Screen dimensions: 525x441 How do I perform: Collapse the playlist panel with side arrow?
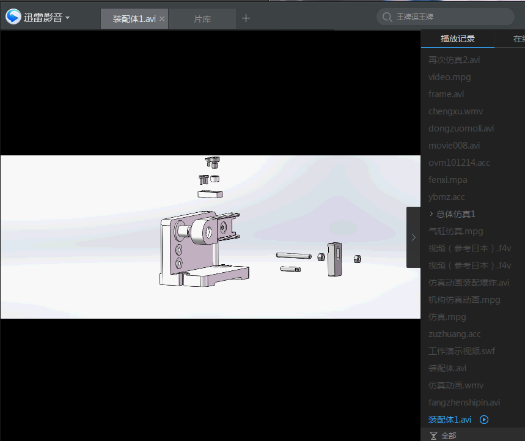414,237
